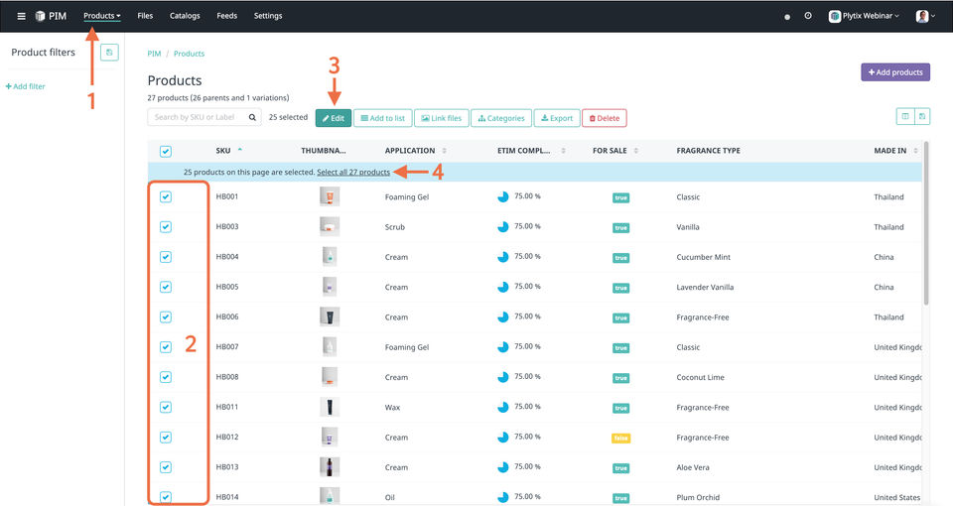The image size is (953, 506).
Task: Uncheck the HB013 row checkbox
Action: [x=166, y=467]
